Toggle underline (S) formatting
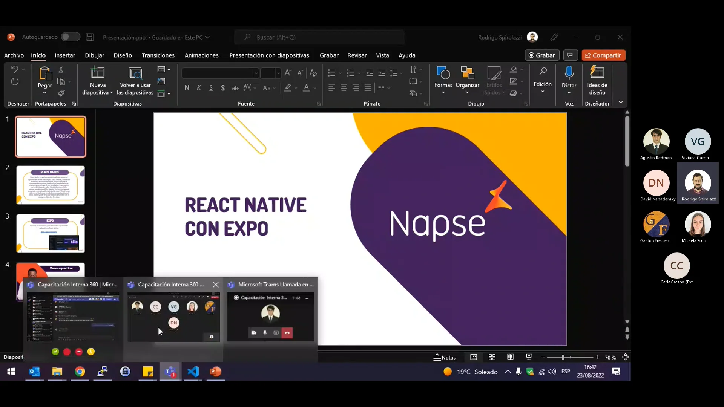The image size is (724, 407). coord(211,88)
